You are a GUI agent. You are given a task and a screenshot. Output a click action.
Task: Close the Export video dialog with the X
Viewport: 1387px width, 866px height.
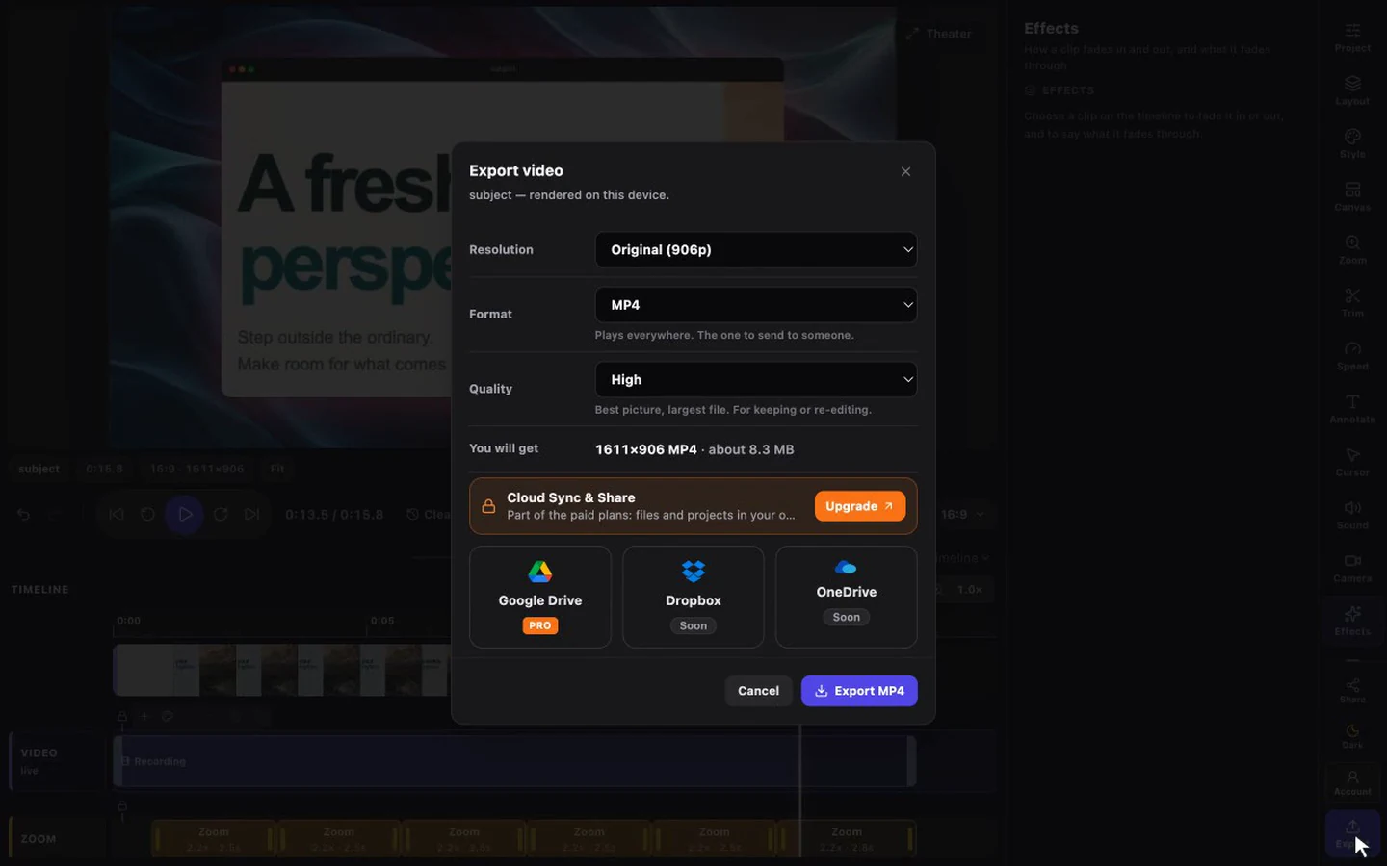(905, 171)
